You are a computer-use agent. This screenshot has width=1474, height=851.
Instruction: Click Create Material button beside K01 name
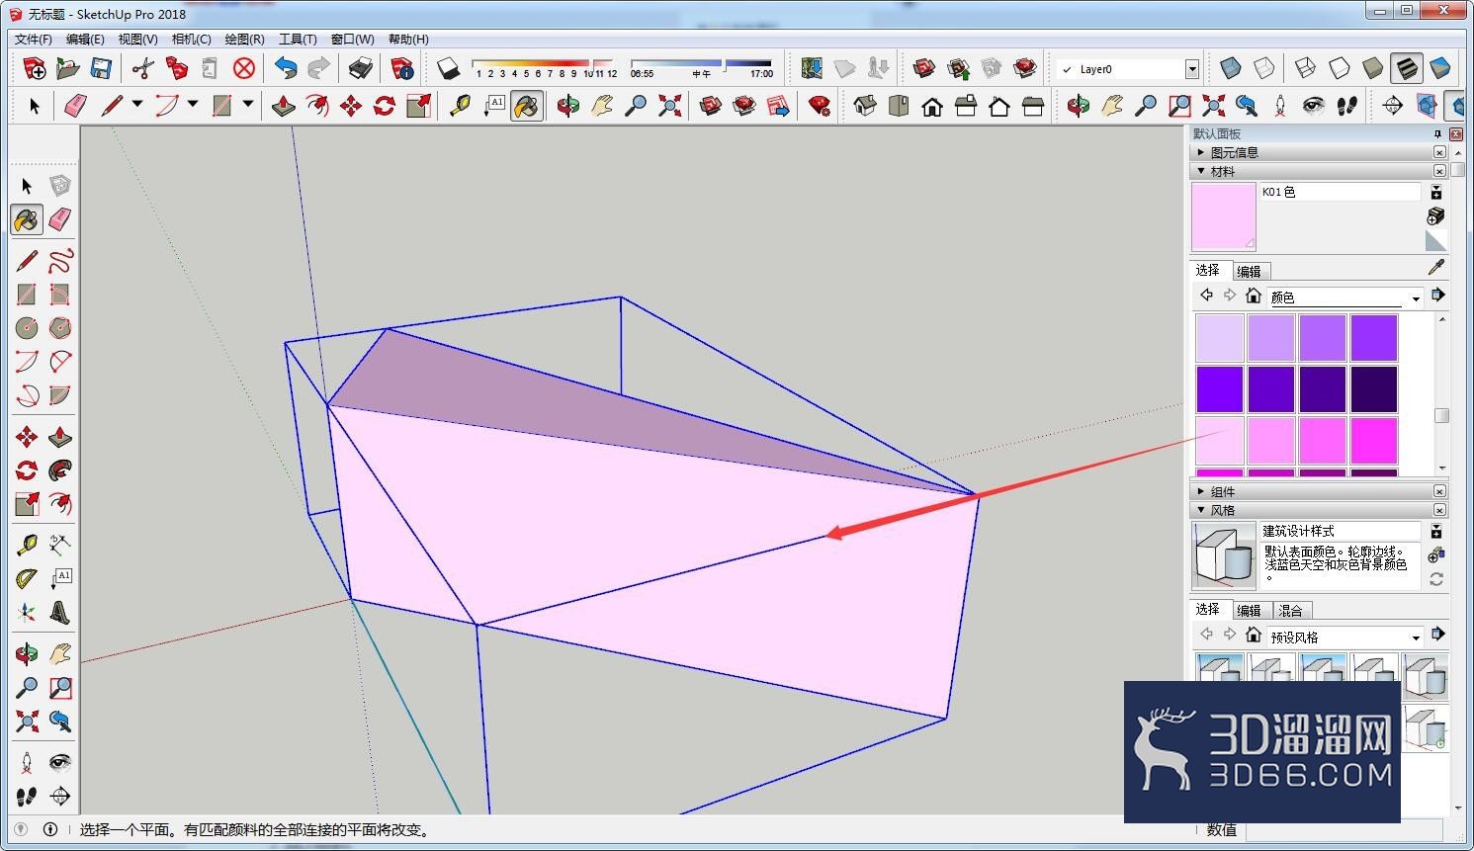tap(1435, 214)
